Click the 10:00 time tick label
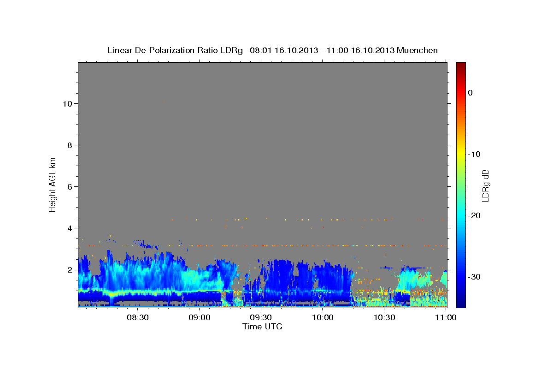The height and width of the screenshot is (369, 553). (x=323, y=317)
